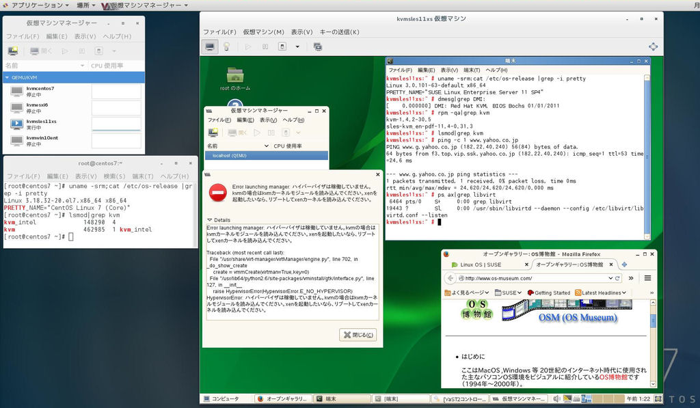Screen dimensions: 700x408
Task: Click new VM icon in guest Virtual Machine Manager
Action: coord(213,133)
